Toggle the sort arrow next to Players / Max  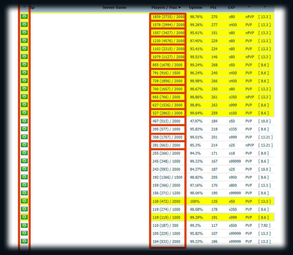pyautogui.click(x=179, y=8)
